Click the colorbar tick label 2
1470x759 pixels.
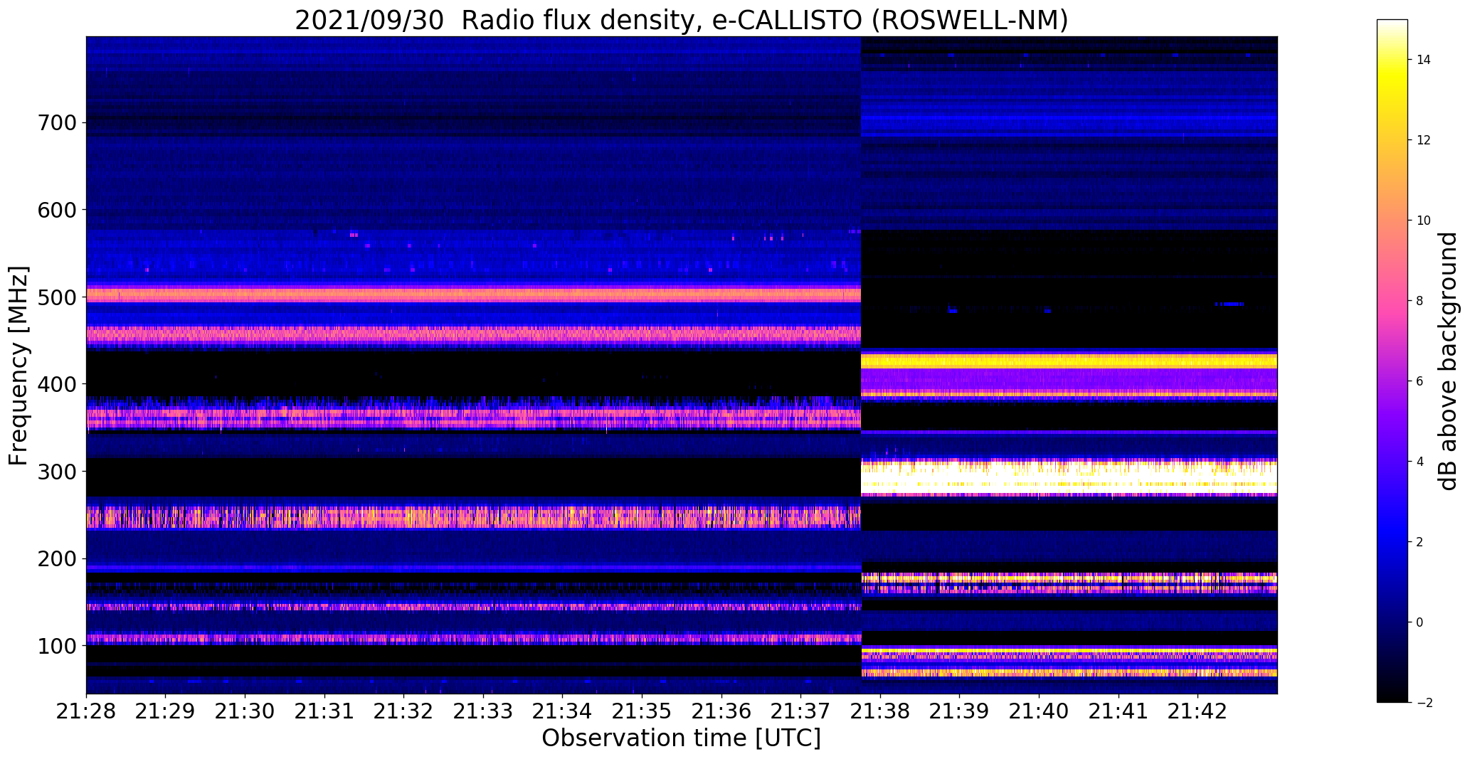point(1419,542)
